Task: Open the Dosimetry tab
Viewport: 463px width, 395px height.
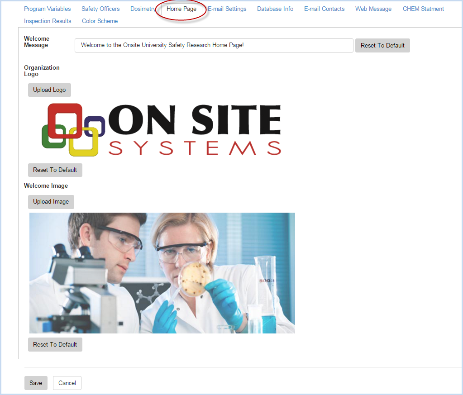Action: click(x=143, y=9)
